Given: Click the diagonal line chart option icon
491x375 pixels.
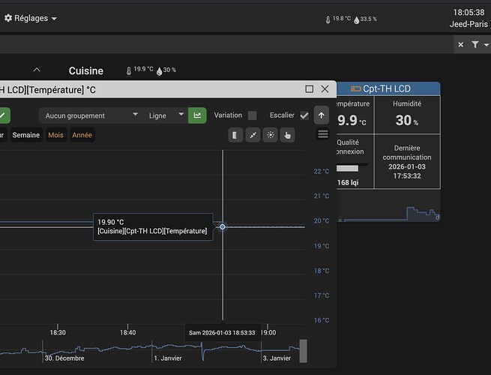Looking at the screenshot, I should pos(253,135).
